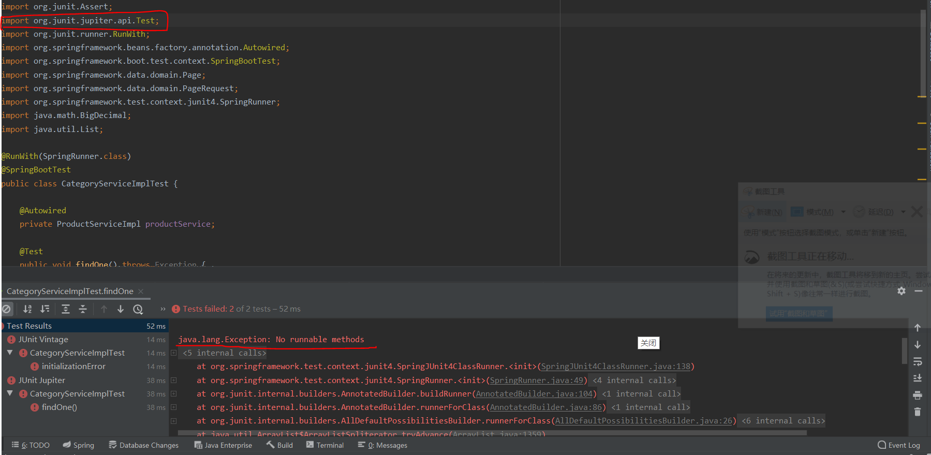The image size is (931, 455).
Task: Toggle the show ignored tests filter icon
Action: pos(6,309)
